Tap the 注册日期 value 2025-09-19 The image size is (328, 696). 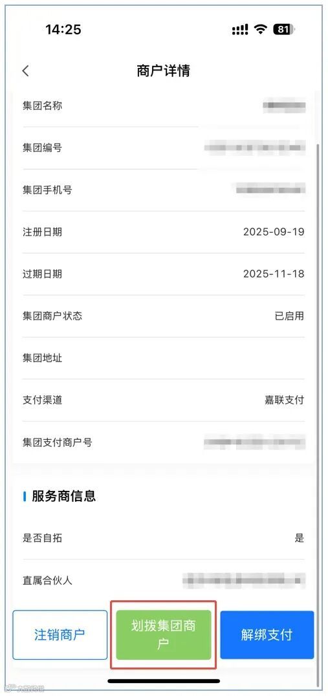274,232
